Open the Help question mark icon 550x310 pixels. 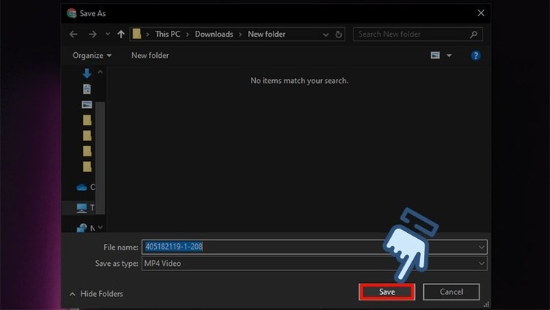point(475,55)
